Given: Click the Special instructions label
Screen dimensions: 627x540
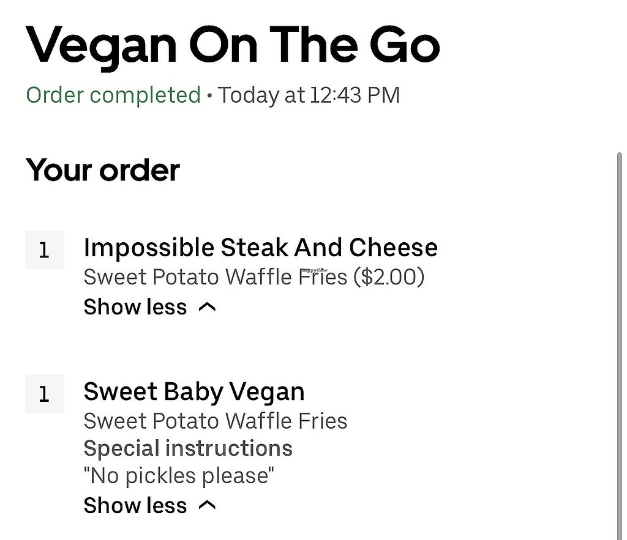Looking at the screenshot, I should click(x=187, y=448).
